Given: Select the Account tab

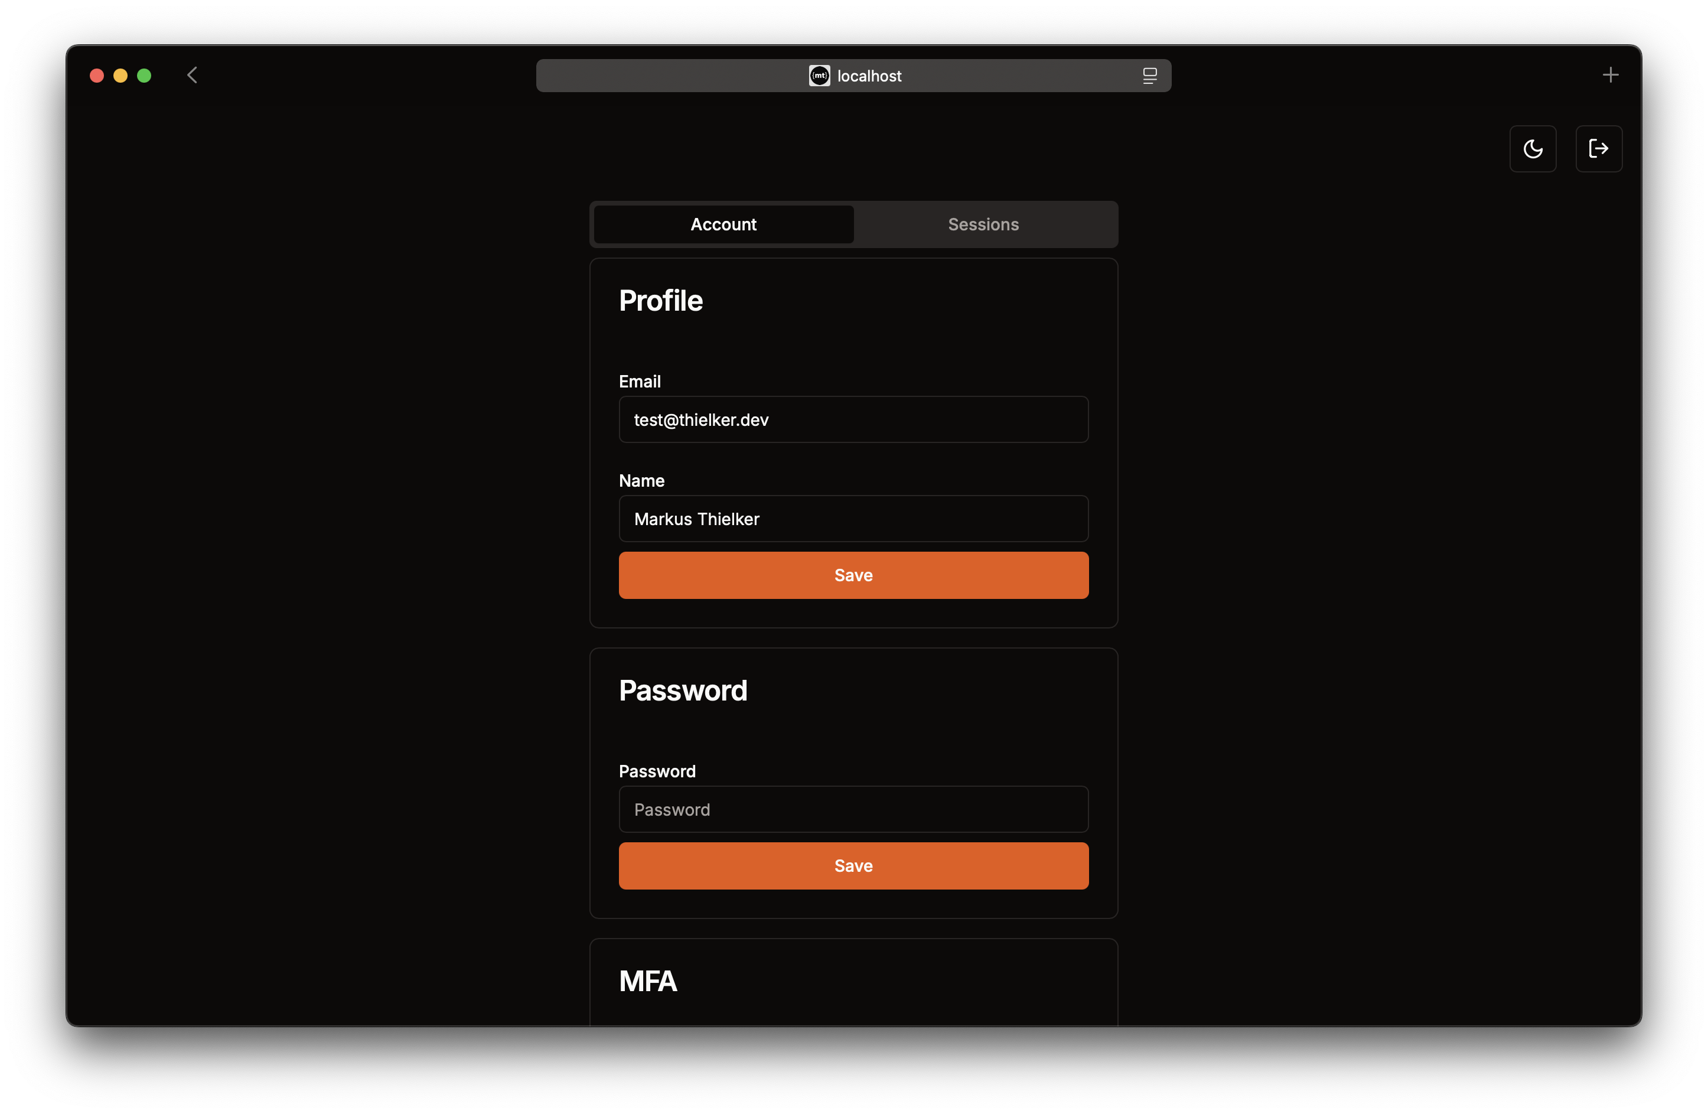Looking at the screenshot, I should 723,224.
